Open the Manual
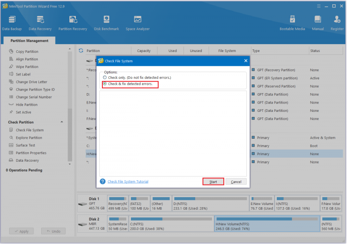This screenshot has width=347, height=244. click(x=318, y=23)
